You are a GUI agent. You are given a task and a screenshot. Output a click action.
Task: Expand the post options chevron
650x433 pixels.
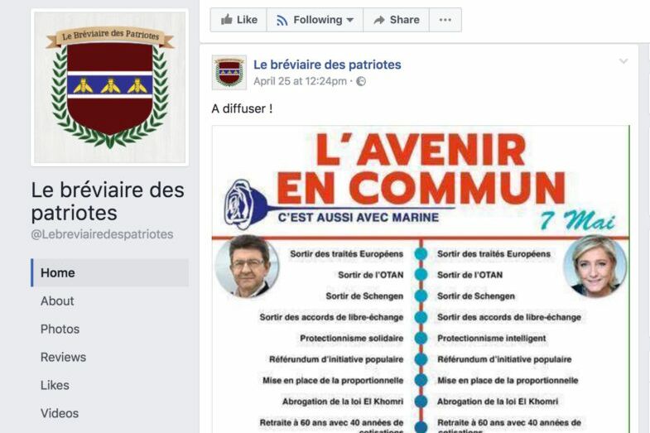[624, 62]
